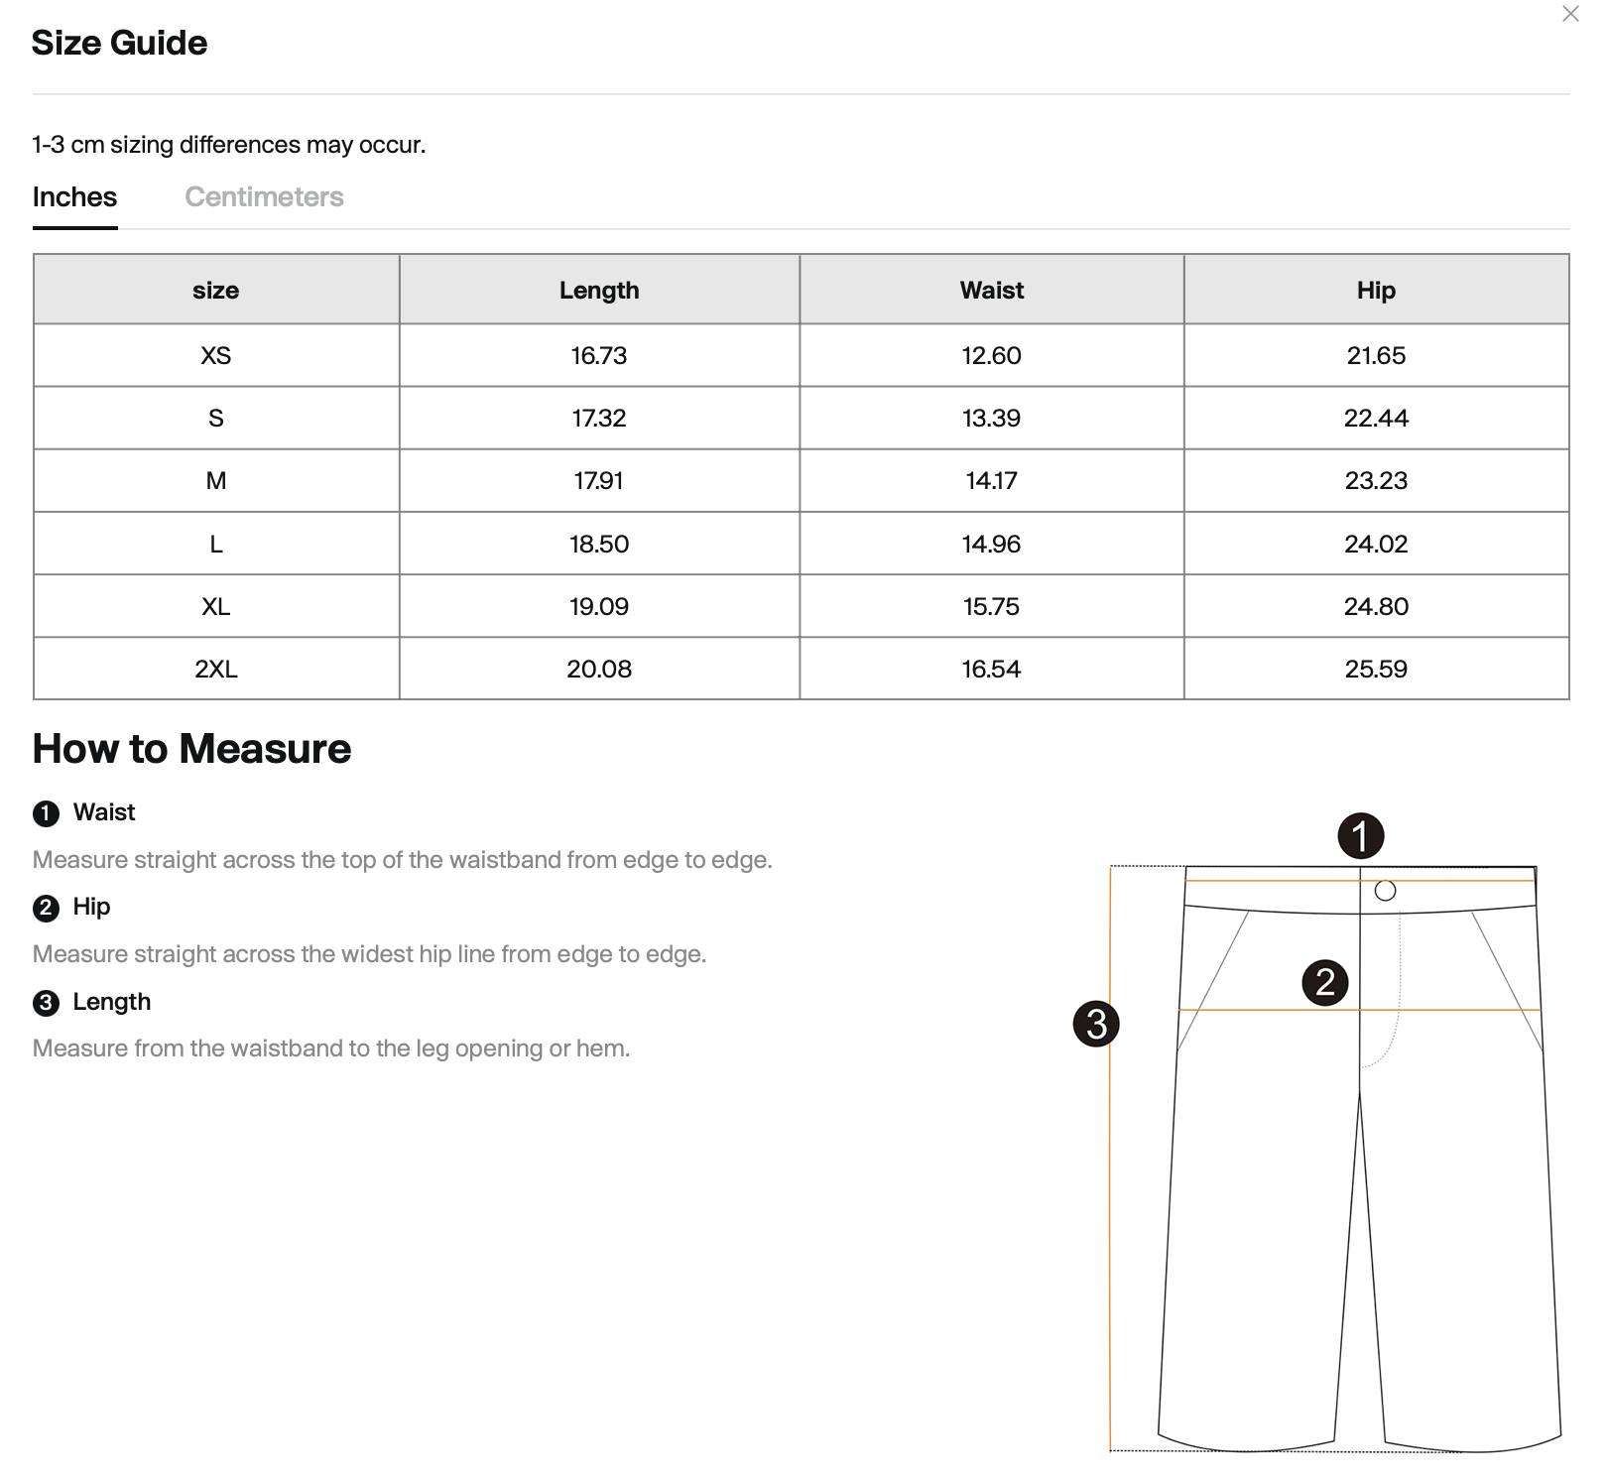Click the Hip number 2 bullet icon
The height and width of the screenshot is (1480, 1607).
coord(46,909)
